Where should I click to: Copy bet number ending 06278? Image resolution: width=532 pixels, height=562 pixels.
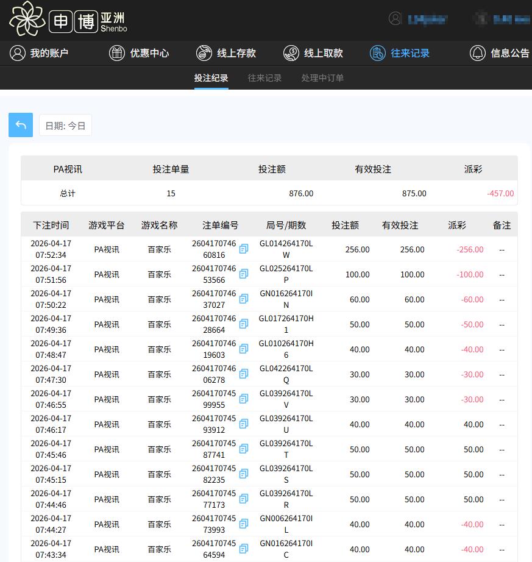pos(244,374)
